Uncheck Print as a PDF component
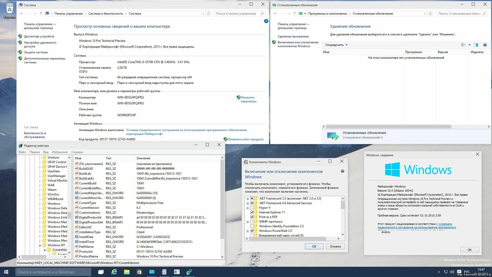492x277 pixels. [x=252, y=217]
